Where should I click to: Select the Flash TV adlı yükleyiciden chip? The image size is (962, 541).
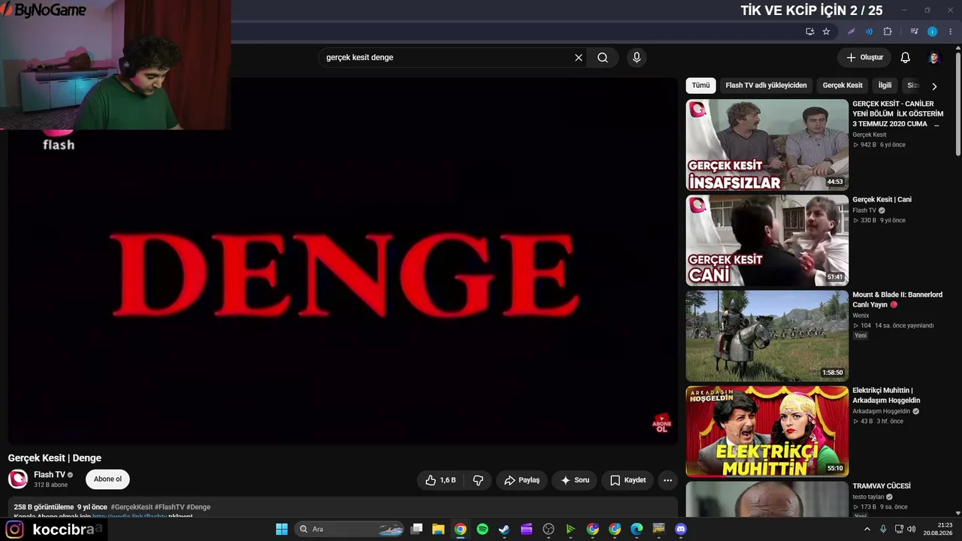tap(766, 86)
